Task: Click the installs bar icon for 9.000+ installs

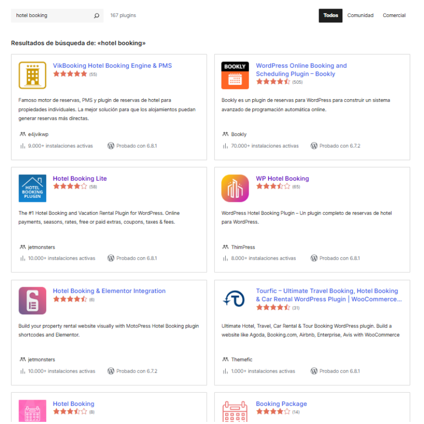Action: (x=23, y=146)
